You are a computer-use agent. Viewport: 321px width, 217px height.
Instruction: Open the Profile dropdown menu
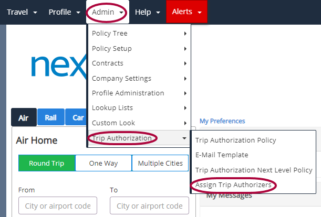[x=64, y=12]
